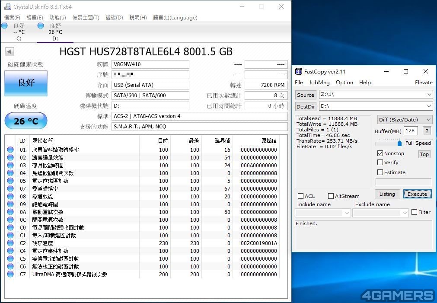The height and width of the screenshot is (303, 437).
Task: Click status orb of attribute 07 row
Action: pyautogui.click(x=11, y=189)
